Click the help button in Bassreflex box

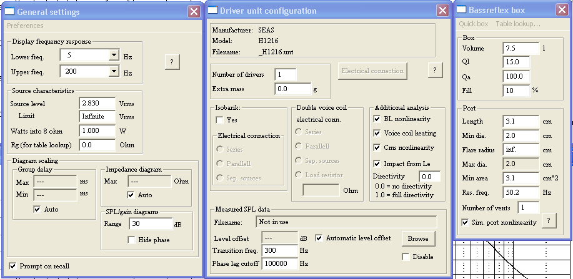(x=549, y=220)
